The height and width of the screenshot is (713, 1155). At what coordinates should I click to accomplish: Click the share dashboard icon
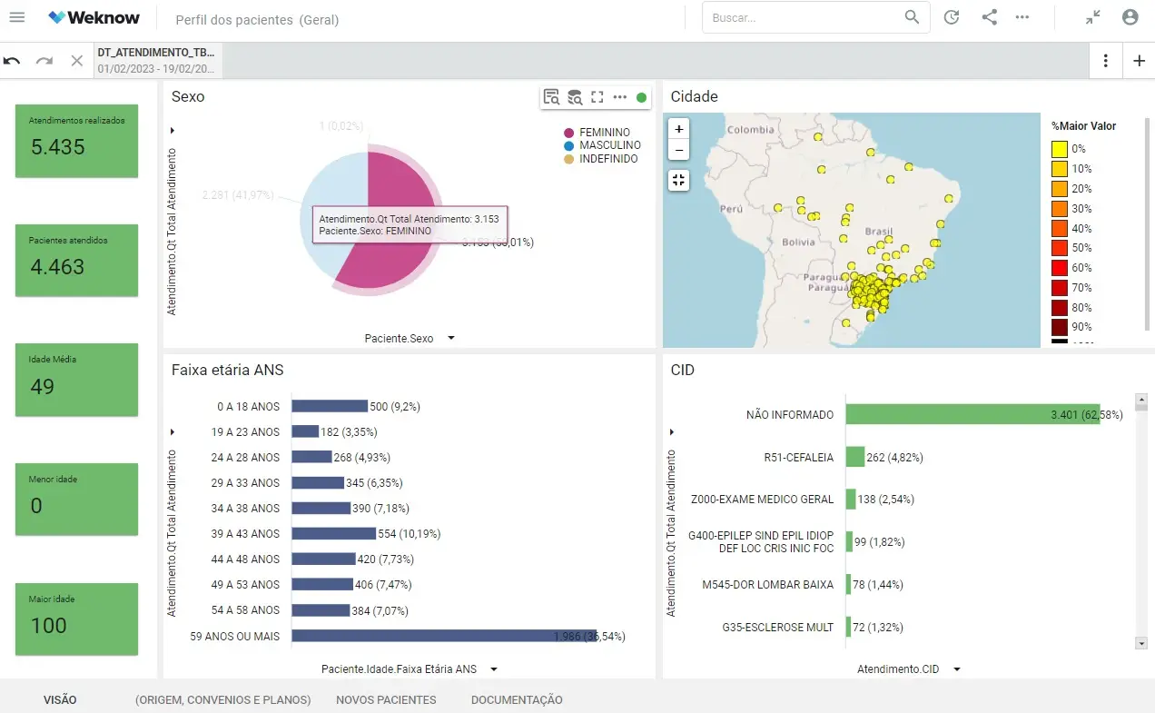click(990, 17)
